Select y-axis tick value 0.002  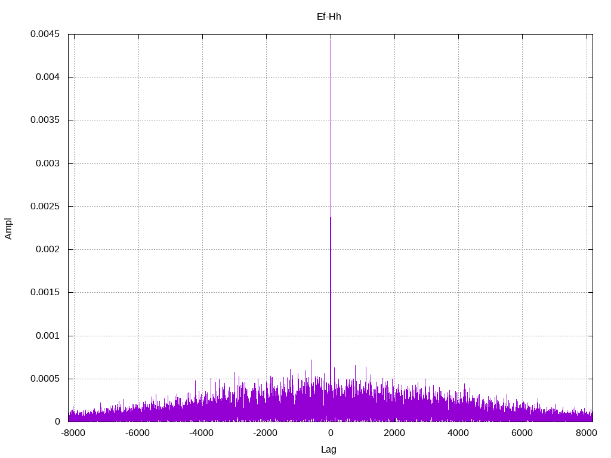[x=48, y=249]
